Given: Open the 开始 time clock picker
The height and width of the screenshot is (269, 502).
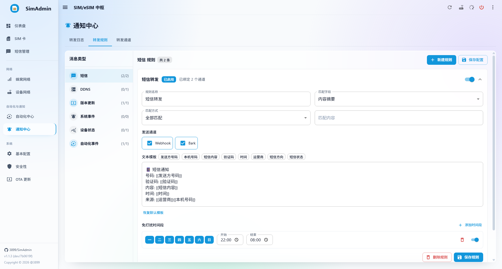Looking at the screenshot, I should point(236,240).
